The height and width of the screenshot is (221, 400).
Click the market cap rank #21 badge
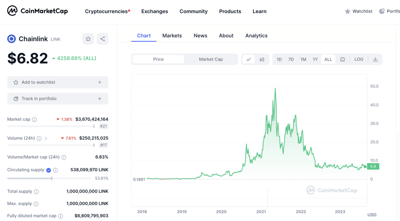click(103, 126)
